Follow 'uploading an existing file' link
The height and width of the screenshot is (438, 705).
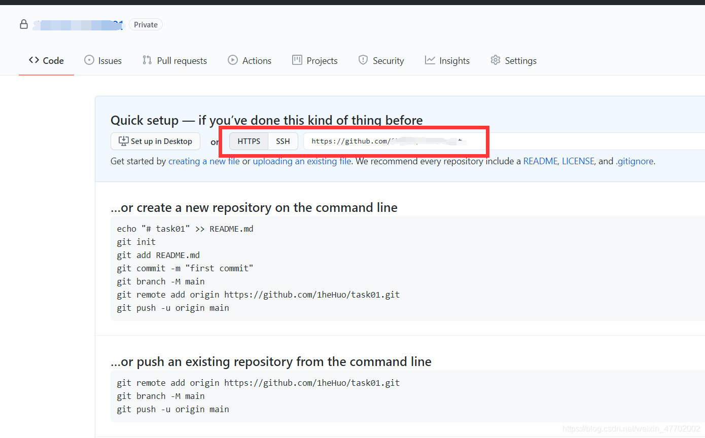[302, 161]
